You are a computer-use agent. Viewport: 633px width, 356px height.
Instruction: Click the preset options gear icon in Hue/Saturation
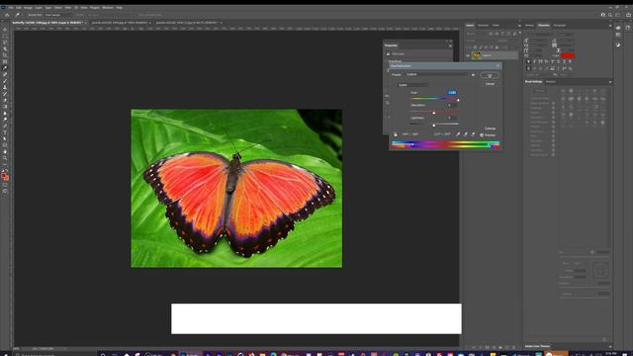(x=473, y=75)
